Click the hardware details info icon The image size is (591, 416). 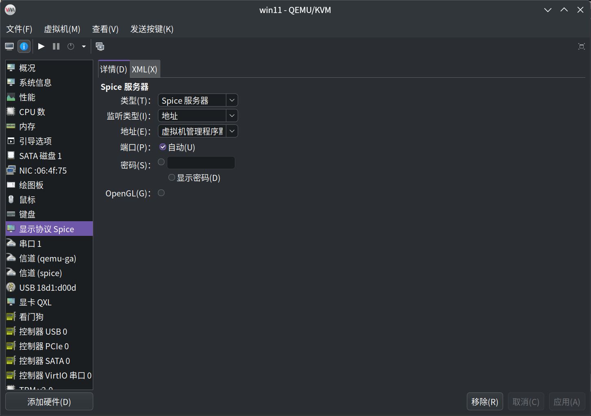click(x=24, y=46)
